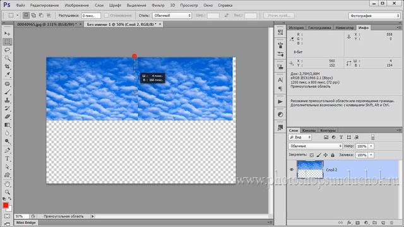404x227 pixels.
Task: Toggle Lock transparent pixels
Action: pos(312,155)
